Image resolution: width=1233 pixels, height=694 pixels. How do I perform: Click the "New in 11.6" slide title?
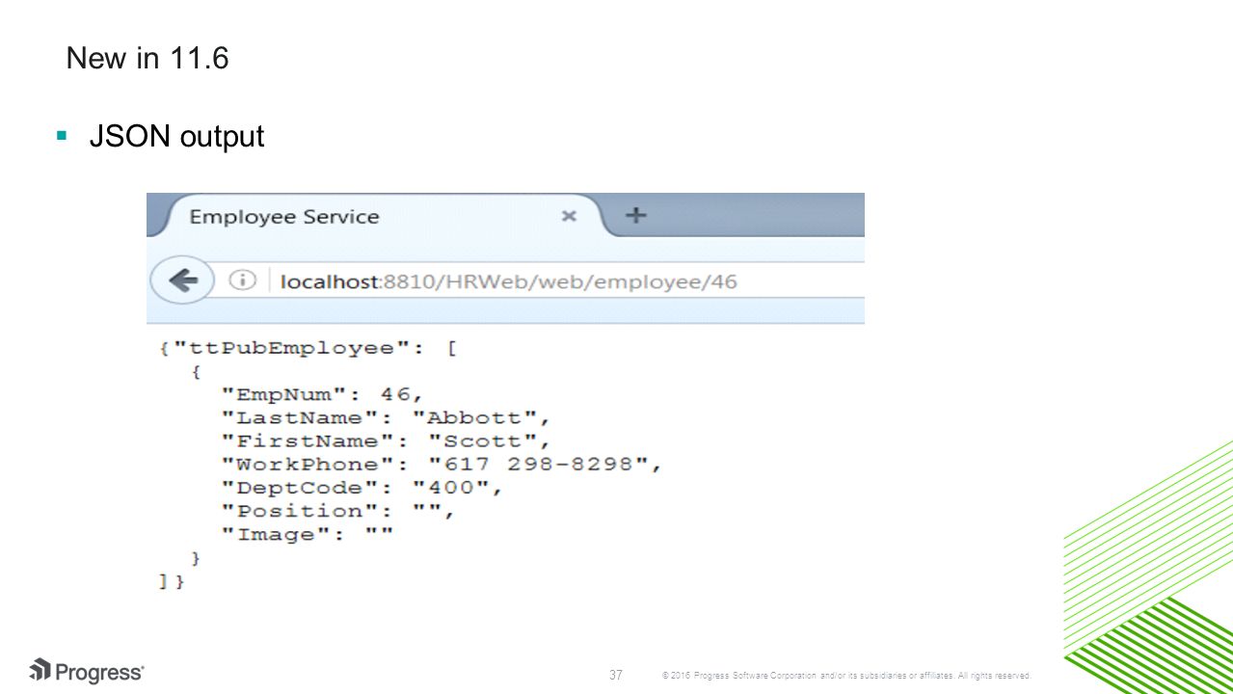pyautogui.click(x=147, y=59)
